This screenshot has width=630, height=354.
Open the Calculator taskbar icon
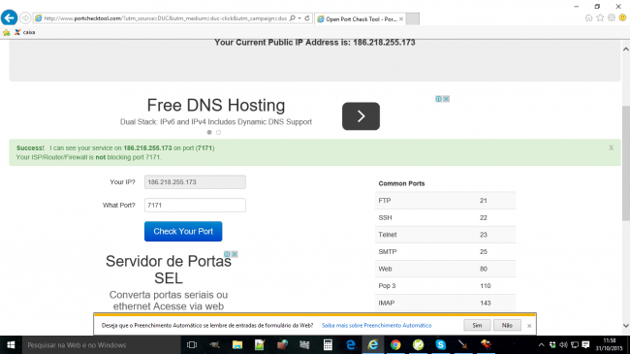(x=328, y=344)
